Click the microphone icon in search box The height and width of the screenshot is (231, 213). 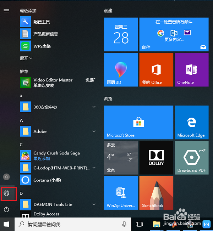pos(124,224)
